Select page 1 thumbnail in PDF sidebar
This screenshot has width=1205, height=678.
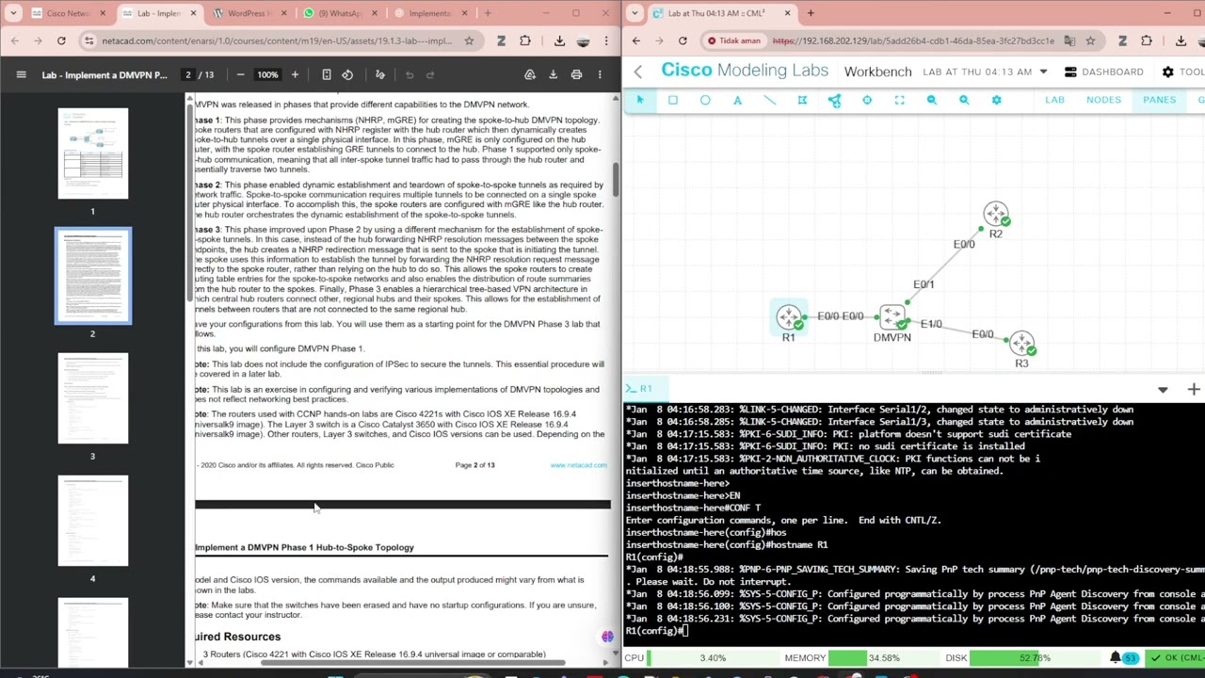tap(92, 153)
